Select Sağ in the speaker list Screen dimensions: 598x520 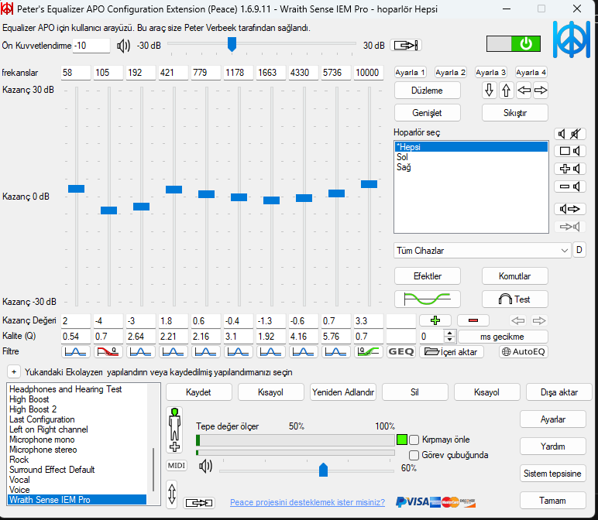click(x=471, y=167)
